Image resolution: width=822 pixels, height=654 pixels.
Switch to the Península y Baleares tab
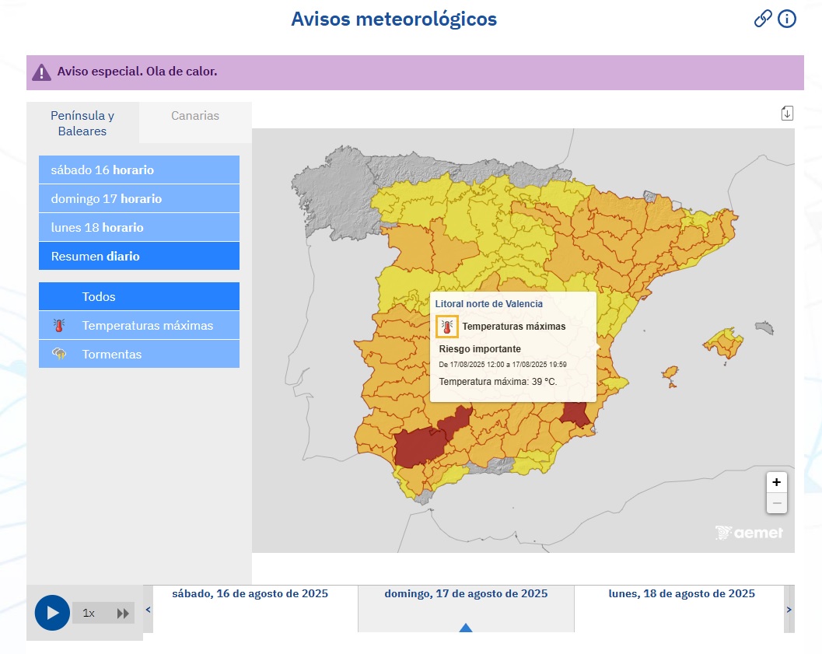(82, 121)
